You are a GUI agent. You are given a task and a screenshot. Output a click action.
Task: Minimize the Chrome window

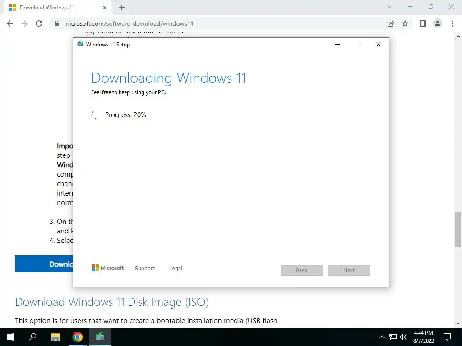click(x=410, y=6)
